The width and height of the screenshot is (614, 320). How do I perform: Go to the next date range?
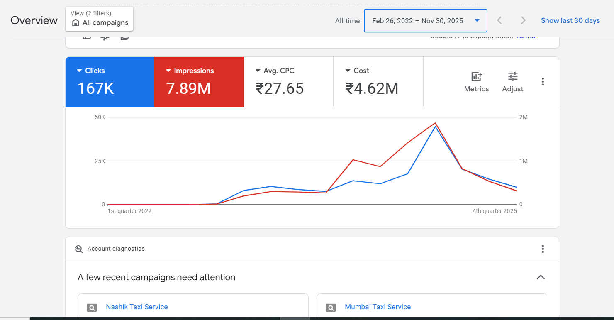click(523, 20)
